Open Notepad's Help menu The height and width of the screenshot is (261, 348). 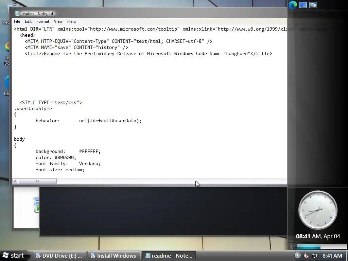71,21
